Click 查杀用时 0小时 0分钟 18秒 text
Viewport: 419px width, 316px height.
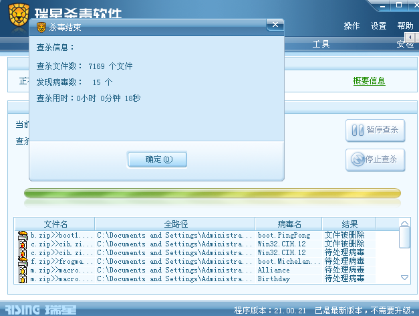click(88, 98)
